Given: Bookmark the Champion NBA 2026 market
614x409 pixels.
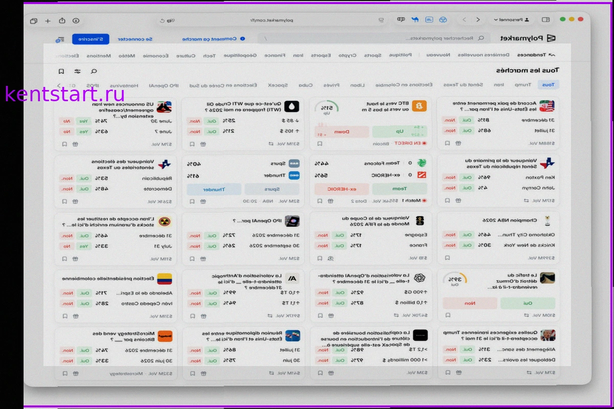Looking at the screenshot, I should [x=447, y=258].
